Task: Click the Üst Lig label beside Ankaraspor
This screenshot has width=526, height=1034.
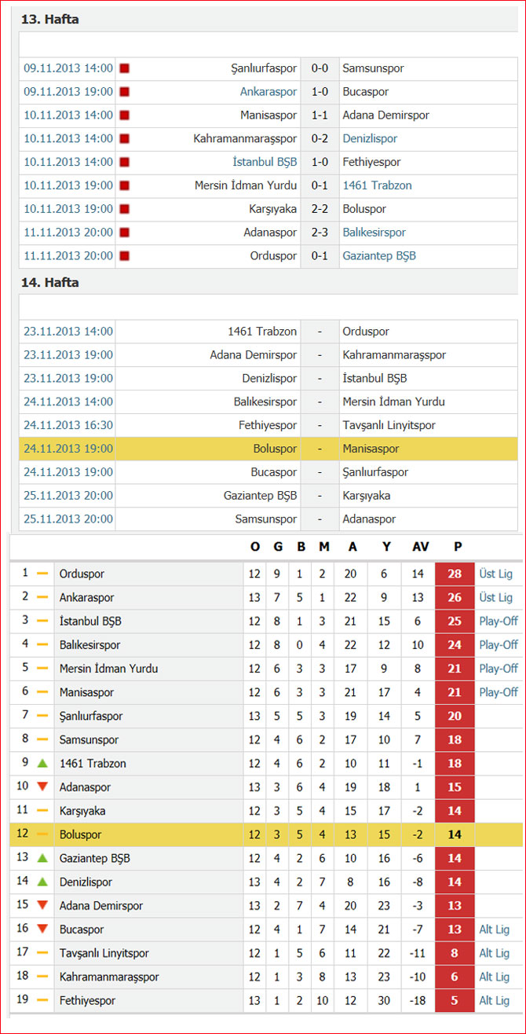Action: click(495, 597)
